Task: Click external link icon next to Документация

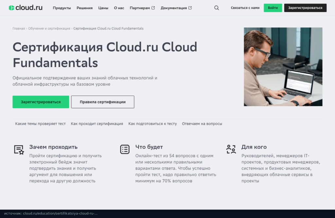Action: coord(190,8)
